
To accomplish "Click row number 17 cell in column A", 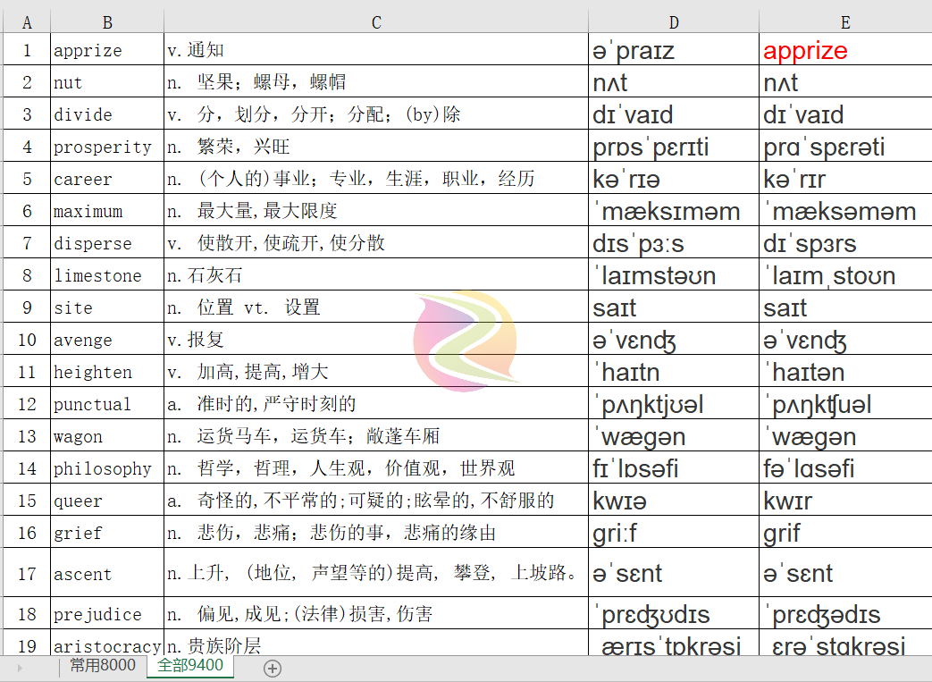I will click(x=27, y=573).
